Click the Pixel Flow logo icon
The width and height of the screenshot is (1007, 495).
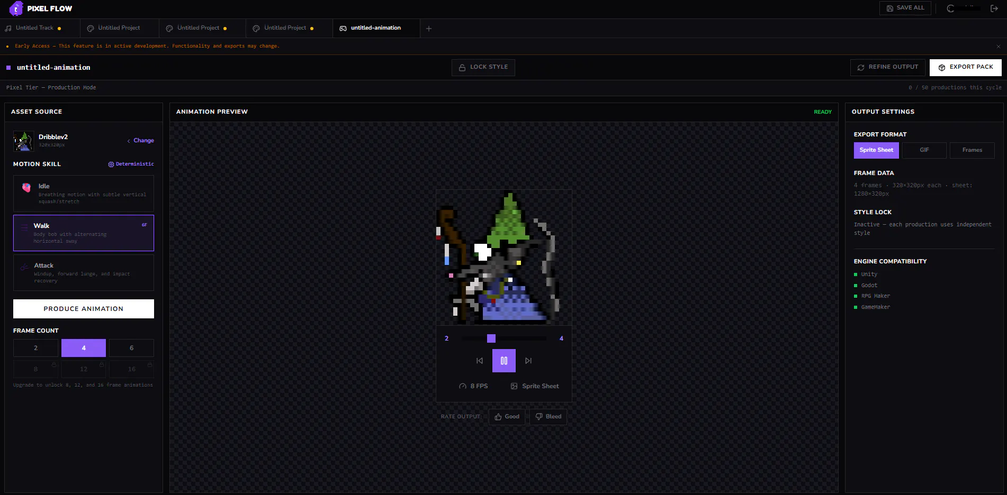(16, 8)
